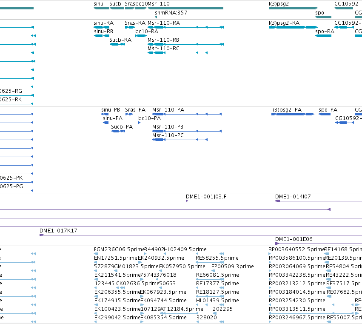This screenshot has width=362, height=324.
Task: Select the sinu gene label
Action: tap(99, 4)
